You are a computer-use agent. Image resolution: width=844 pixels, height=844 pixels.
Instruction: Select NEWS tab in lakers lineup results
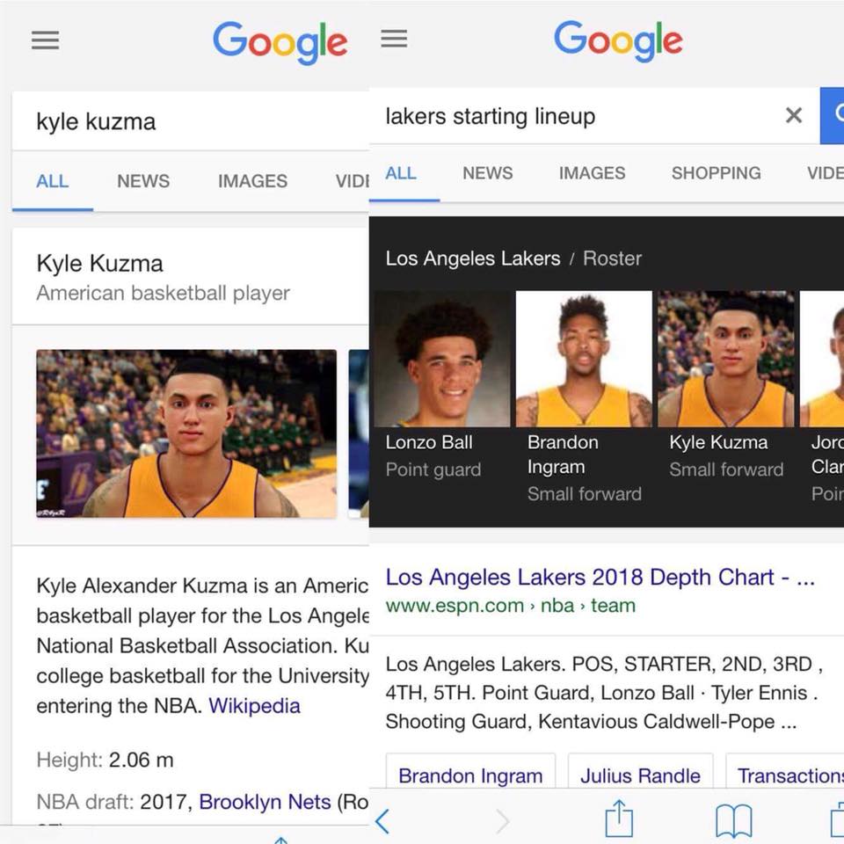pos(488,173)
